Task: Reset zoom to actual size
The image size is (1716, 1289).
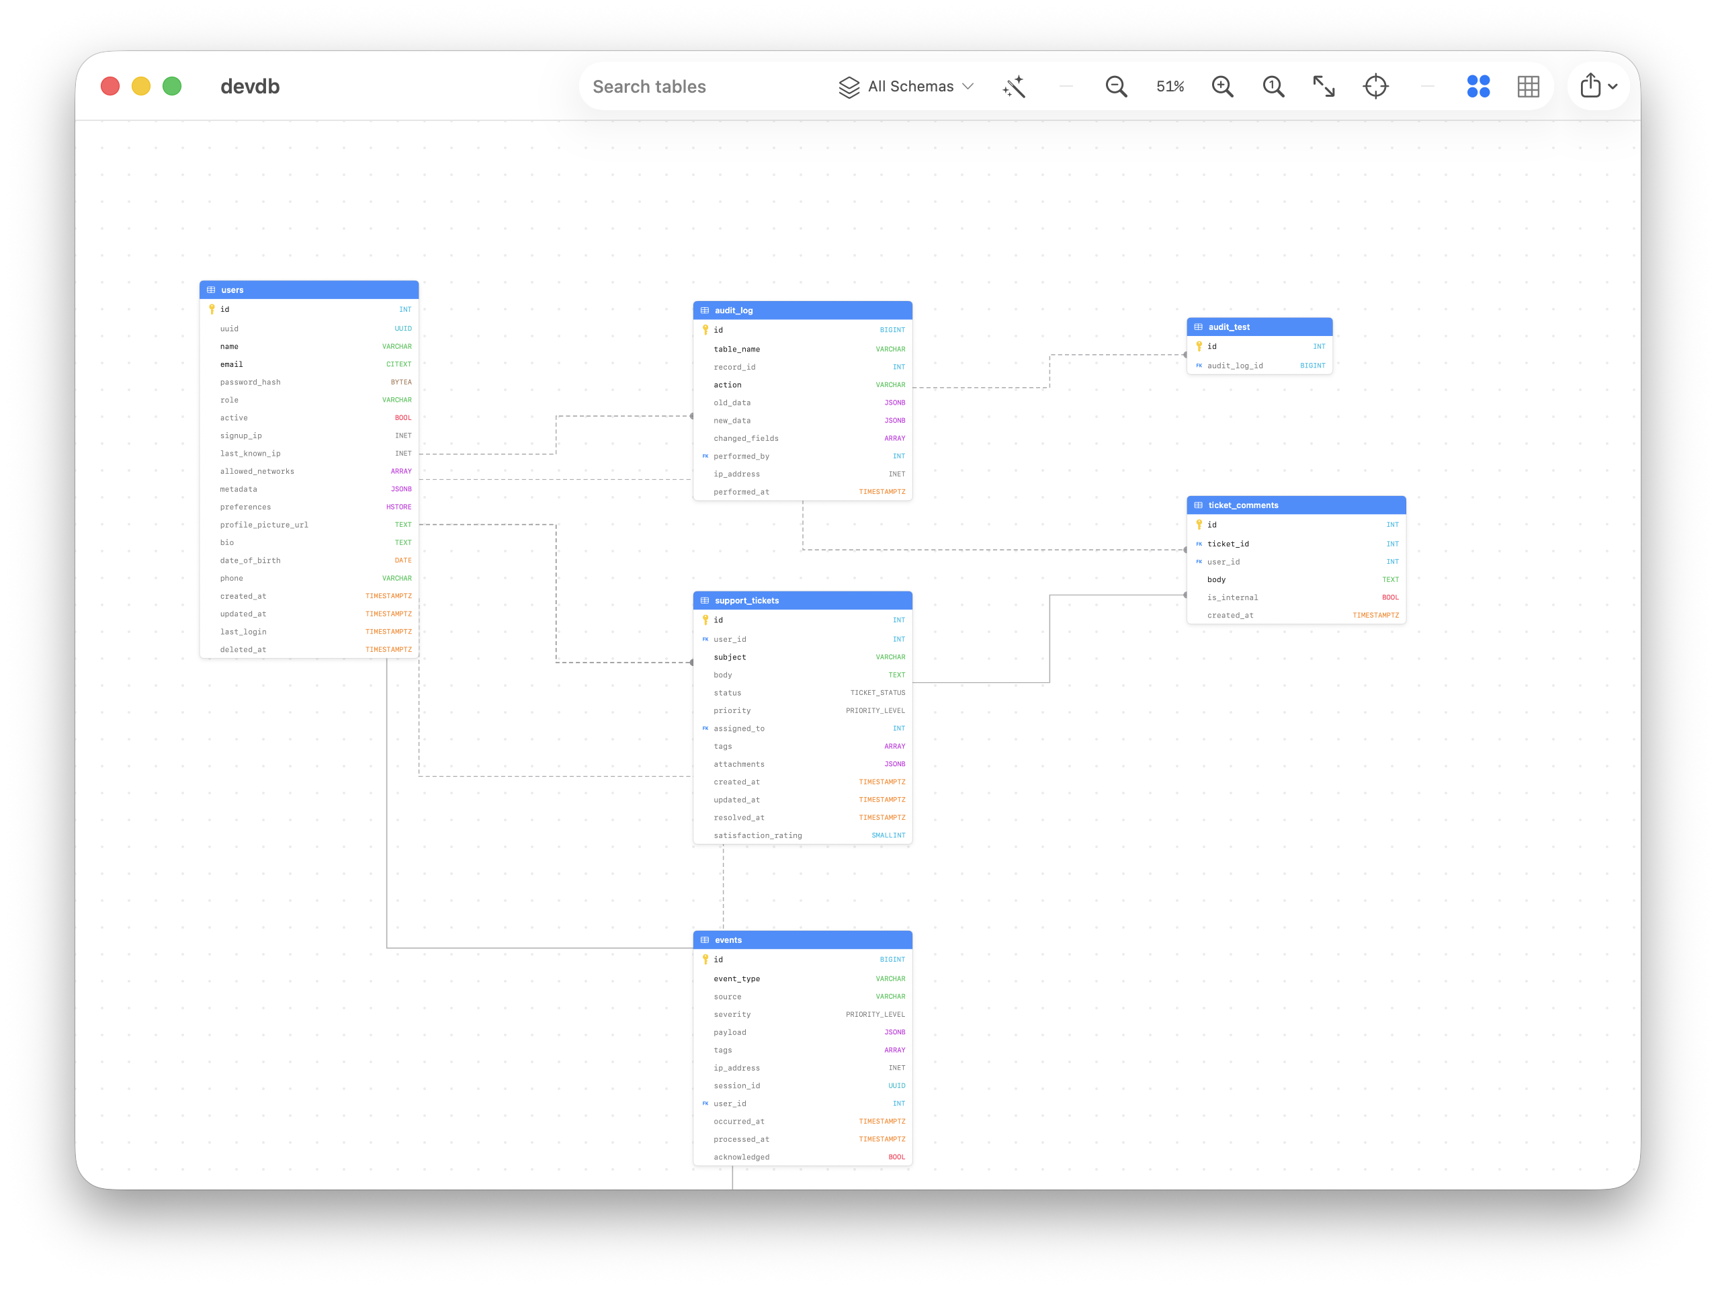Action: coord(1273,87)
